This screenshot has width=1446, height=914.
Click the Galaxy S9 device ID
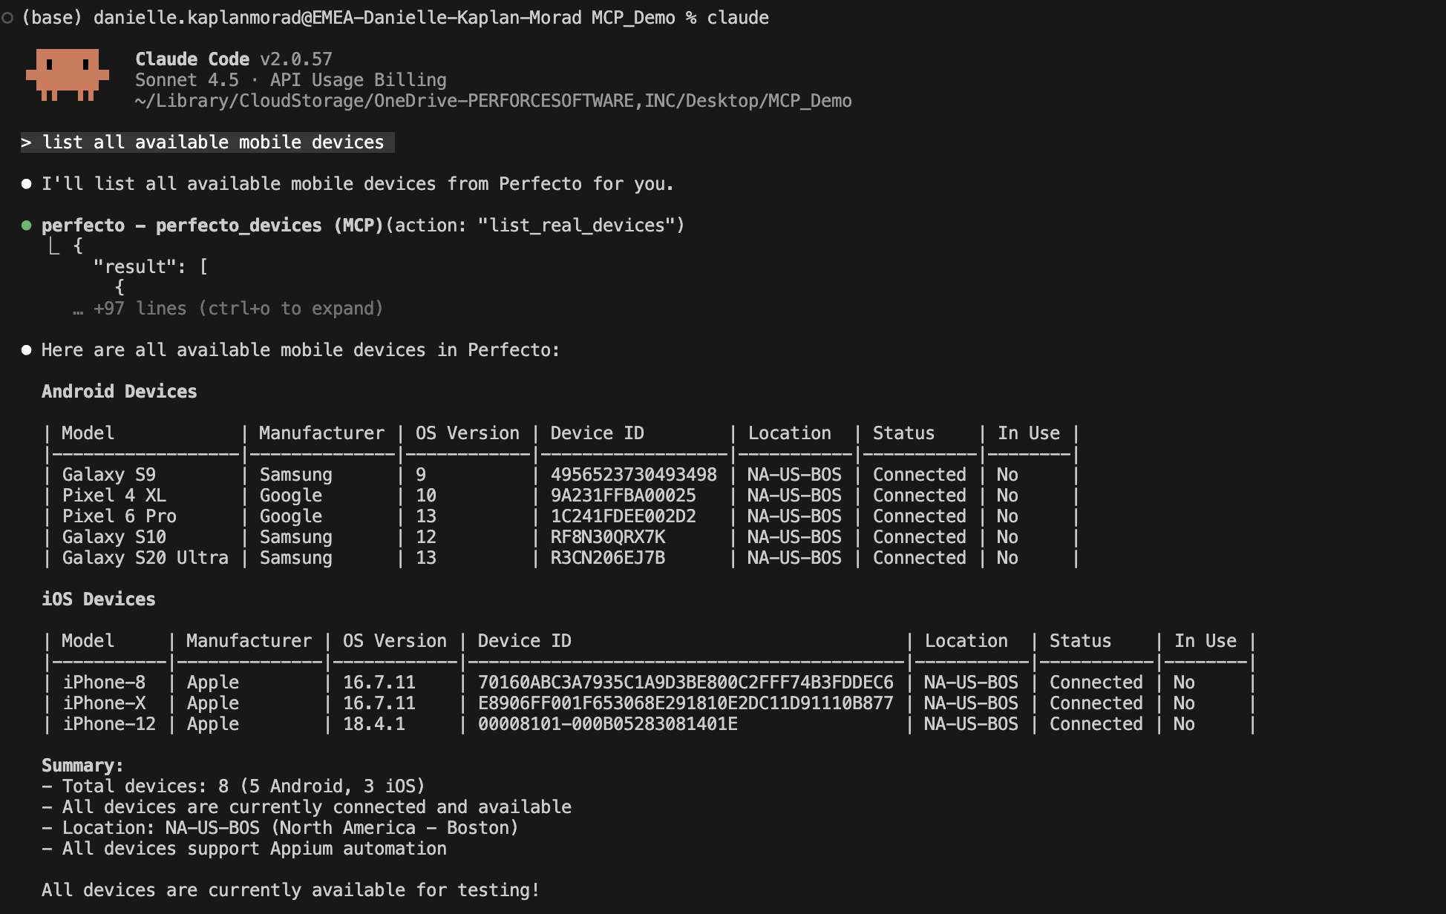click(633, 475)
